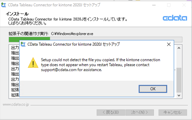Viewport: 192px width, 120px height.
Task: Click the installer icon in dialog title
Action: click(x=23, y=44)
